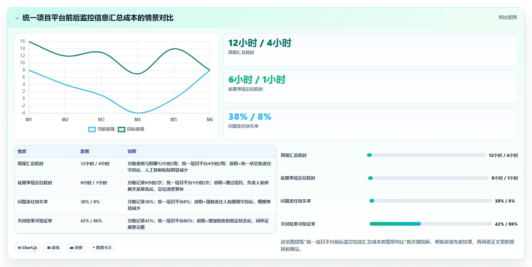Toggle the 目标表现 legend swatch
Screen dimensions: 532x267
pyautogui.click(x=121, y=129)
